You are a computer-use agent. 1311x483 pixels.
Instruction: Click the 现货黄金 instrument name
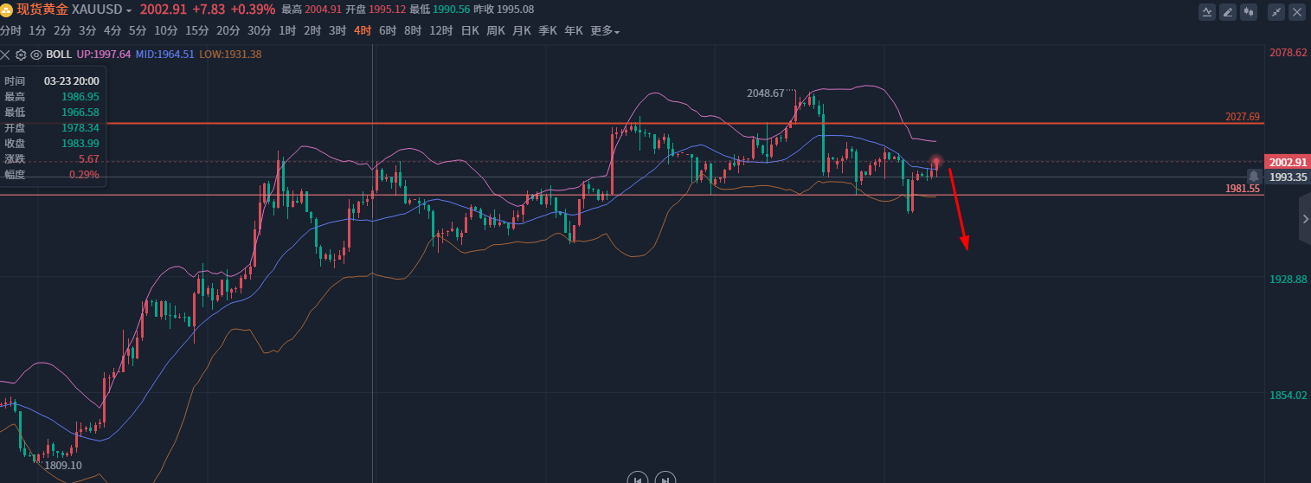click(42, 10)
